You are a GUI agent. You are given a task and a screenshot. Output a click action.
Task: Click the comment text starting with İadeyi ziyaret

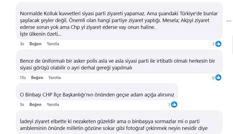(114, 124)
